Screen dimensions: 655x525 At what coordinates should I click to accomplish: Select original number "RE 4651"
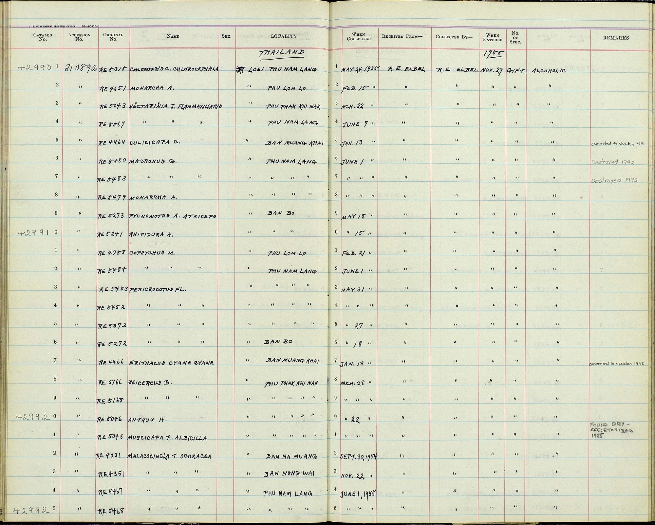pos(112,88)
